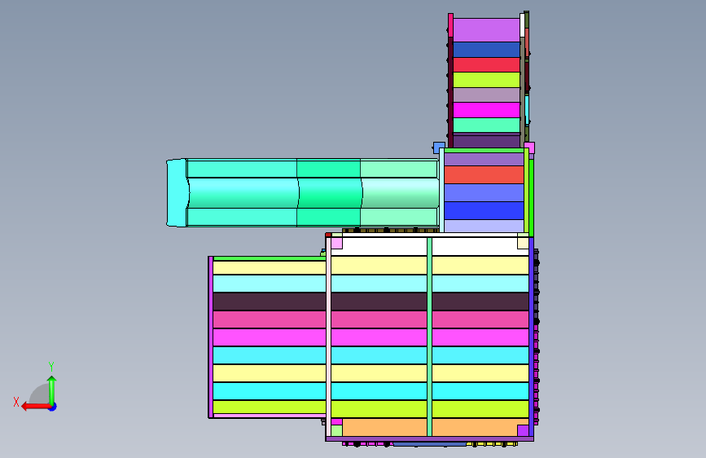
Task: Click the blue Z axis dot of the triad
Action: coord(53,407)
